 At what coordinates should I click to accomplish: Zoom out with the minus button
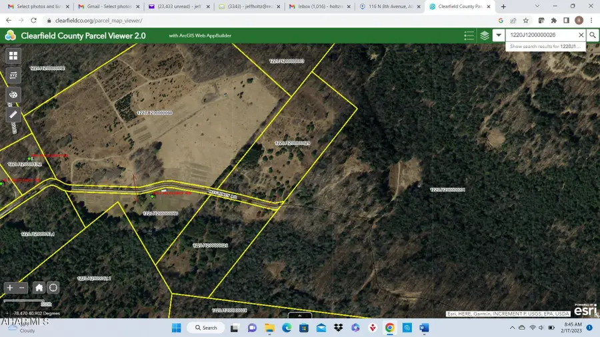click(x=23, y=288)
